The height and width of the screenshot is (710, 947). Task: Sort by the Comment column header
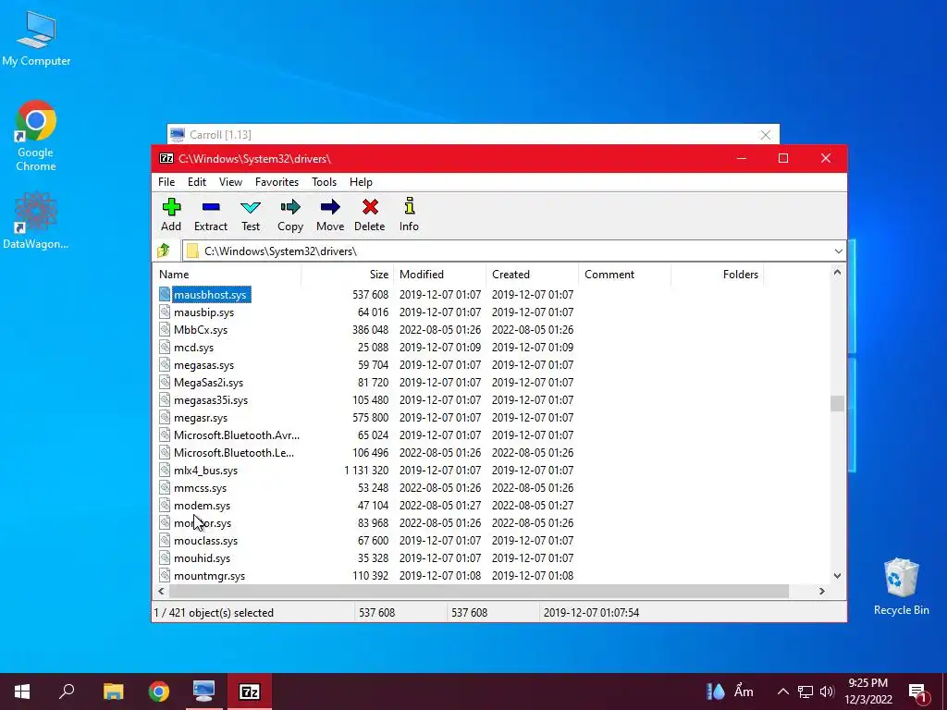[624, 274]
